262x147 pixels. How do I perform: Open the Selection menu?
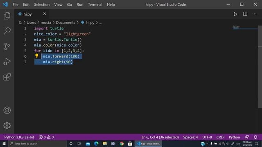42,4
